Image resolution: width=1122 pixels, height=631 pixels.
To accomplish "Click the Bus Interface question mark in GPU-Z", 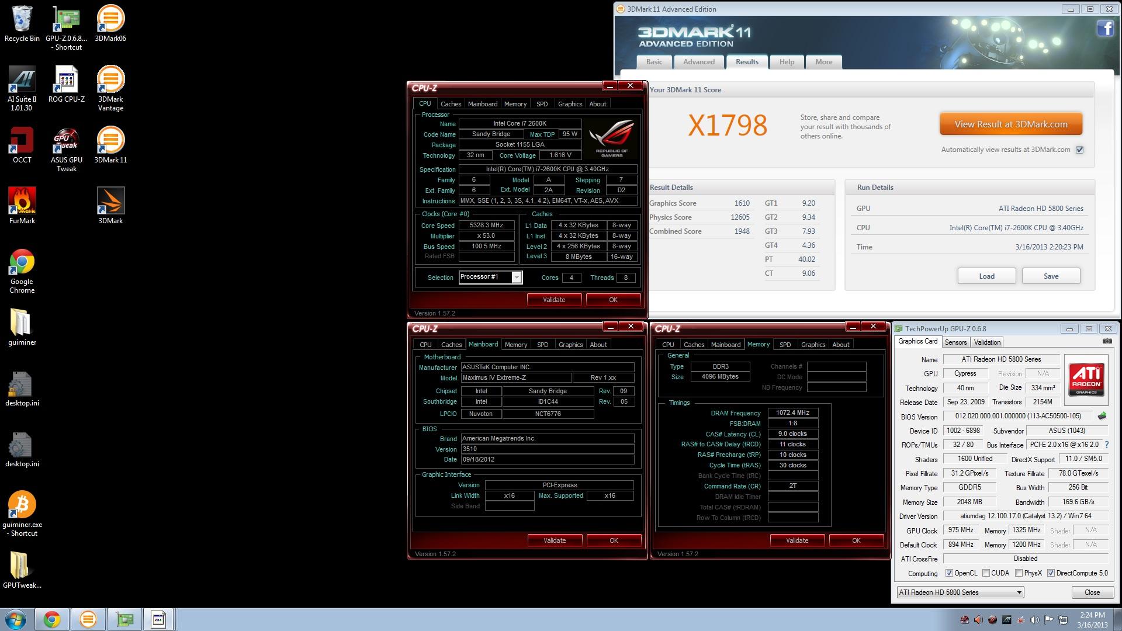I will [x=1106, y=445].
